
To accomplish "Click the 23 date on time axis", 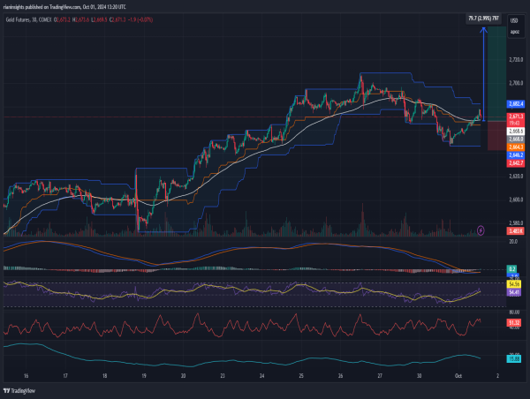I will click(x=223, y=376).
